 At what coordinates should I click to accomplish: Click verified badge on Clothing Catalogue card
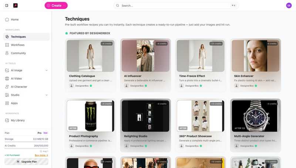pyautogui.click(x=91, y=86)
